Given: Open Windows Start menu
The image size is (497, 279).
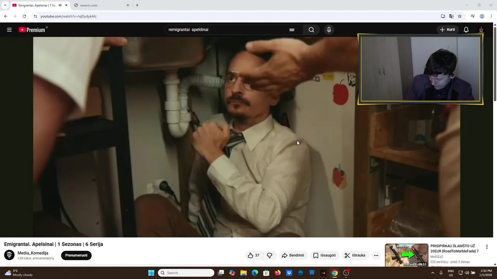Looking at the screenshot, I should [x=151, y=273].
